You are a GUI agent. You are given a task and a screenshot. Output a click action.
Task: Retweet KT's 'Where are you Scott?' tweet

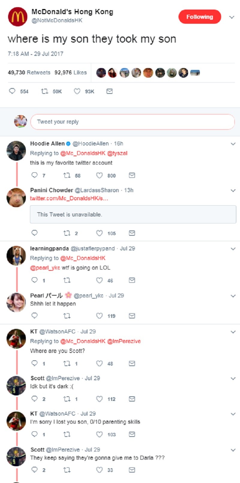tap(67, 363)
